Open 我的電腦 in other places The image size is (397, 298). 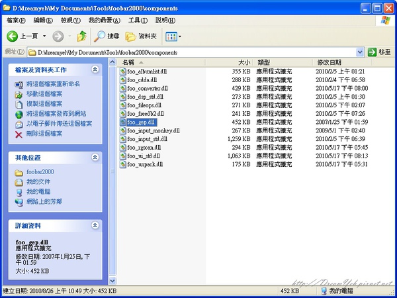38,191
